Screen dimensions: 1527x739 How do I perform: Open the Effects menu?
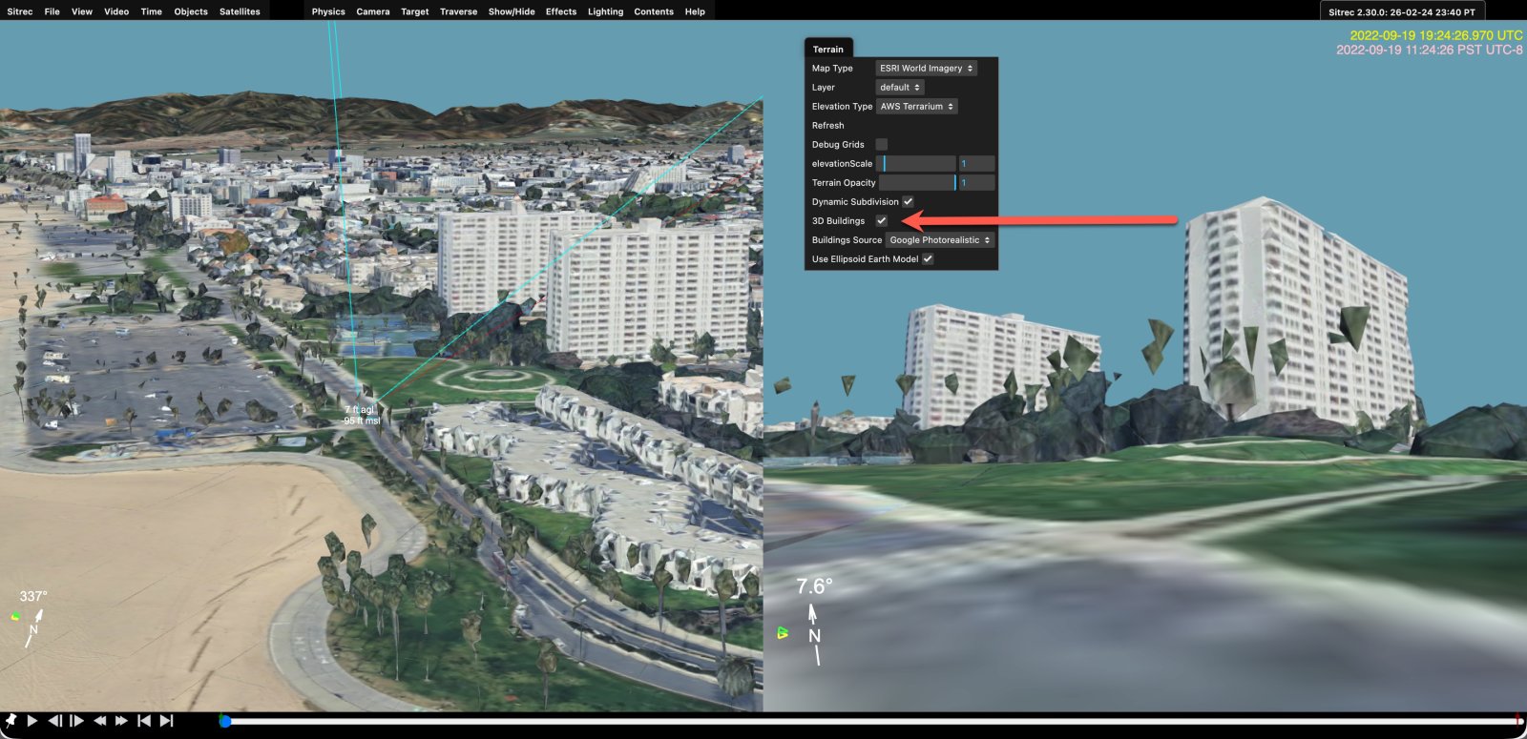[561, 11]
